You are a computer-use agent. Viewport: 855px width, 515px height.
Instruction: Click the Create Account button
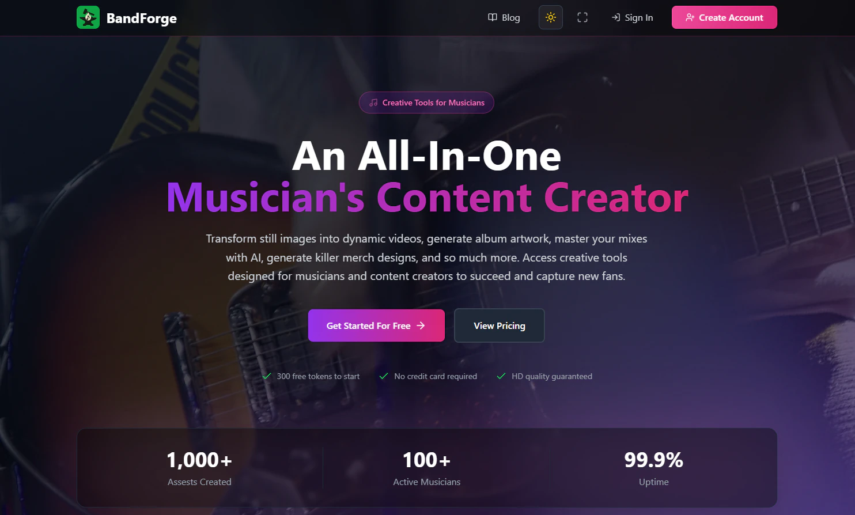(x=724, y=17)
